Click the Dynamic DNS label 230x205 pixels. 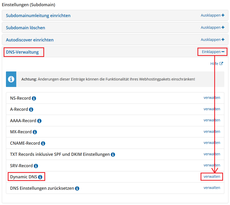(23, 177)
